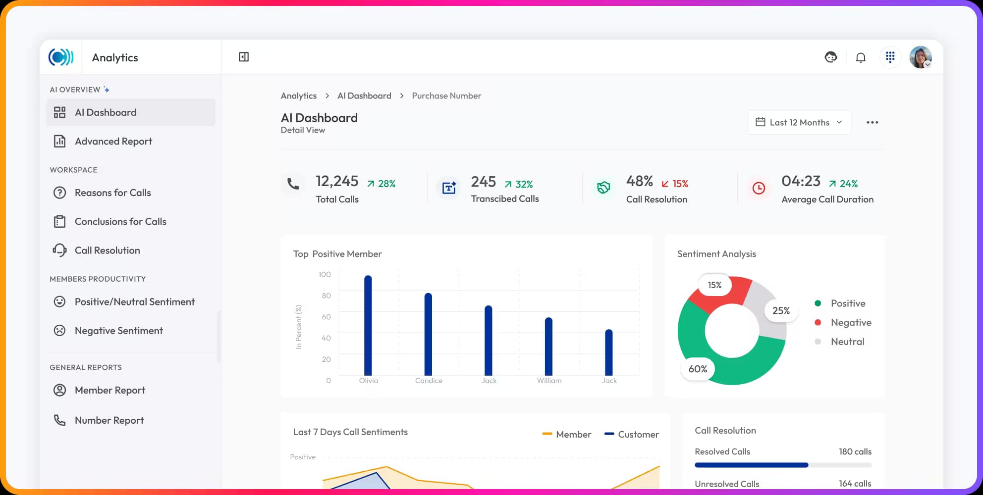Toggle the Positive legend item
Image resolution: width=983 pixels, height=495 pixels.
(840, 303)
